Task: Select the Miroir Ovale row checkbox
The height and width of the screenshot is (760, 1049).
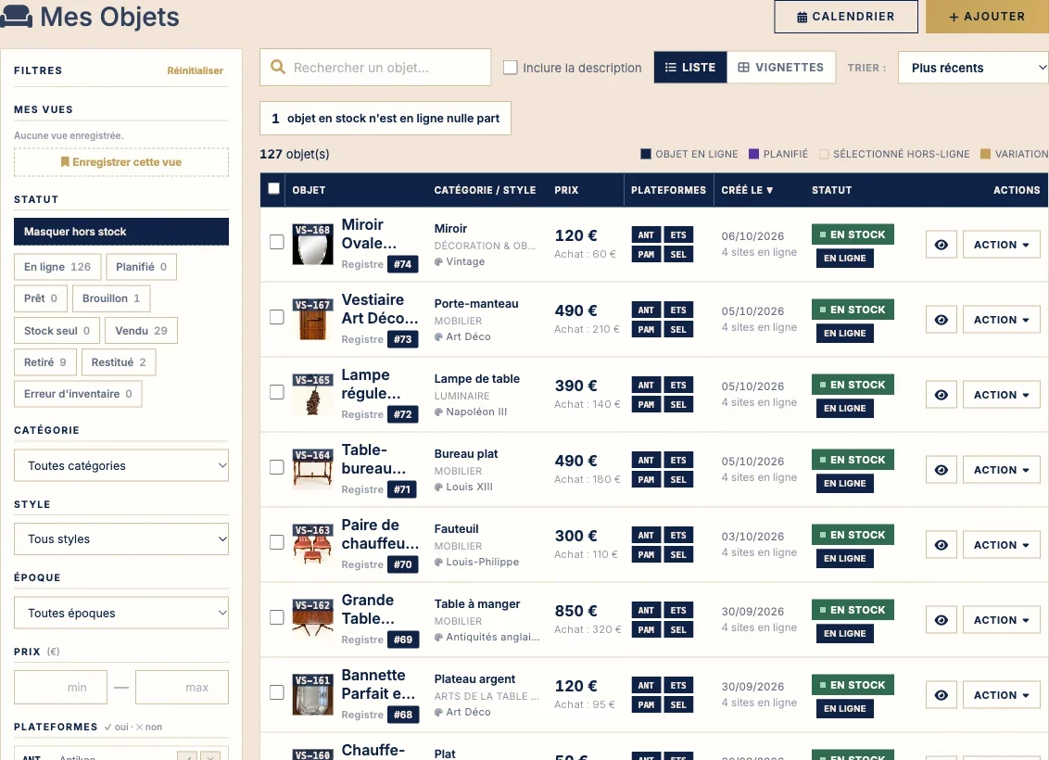Action: coord(276,242)
